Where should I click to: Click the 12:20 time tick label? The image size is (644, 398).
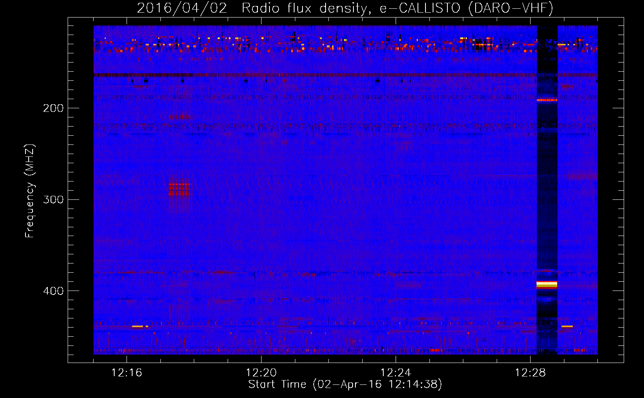(261, 373)
